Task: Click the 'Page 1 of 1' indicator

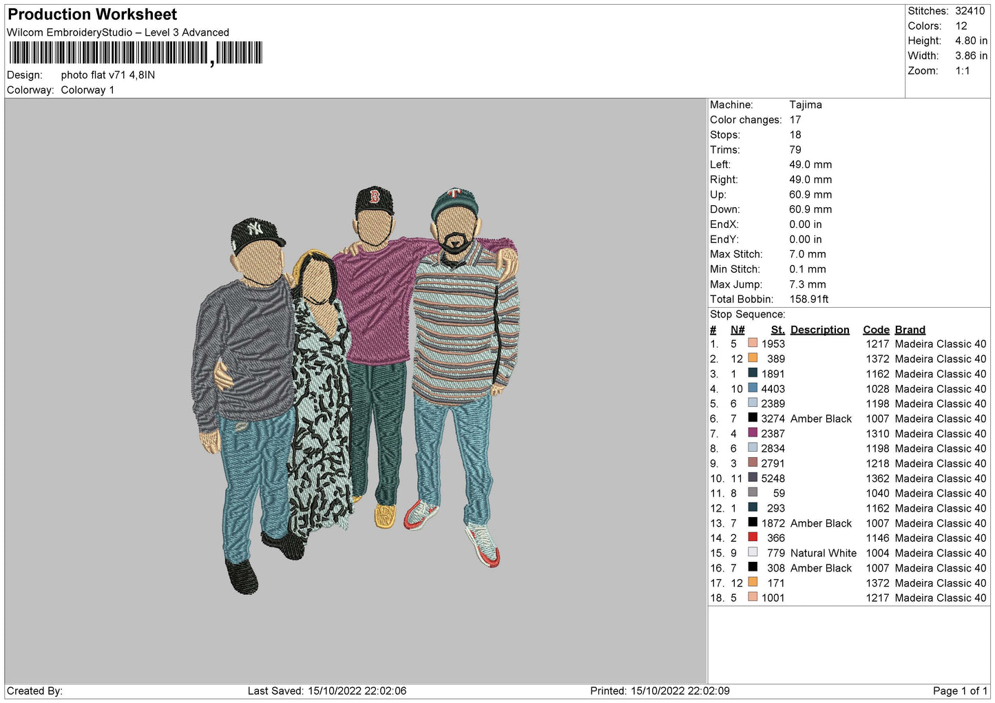Action: pos(960,691)
